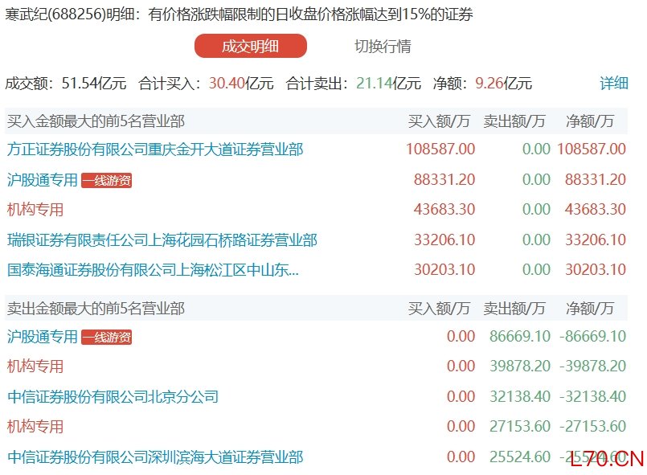
Task: Click 净额/万 column header in buy table
Action: point(590,121)
